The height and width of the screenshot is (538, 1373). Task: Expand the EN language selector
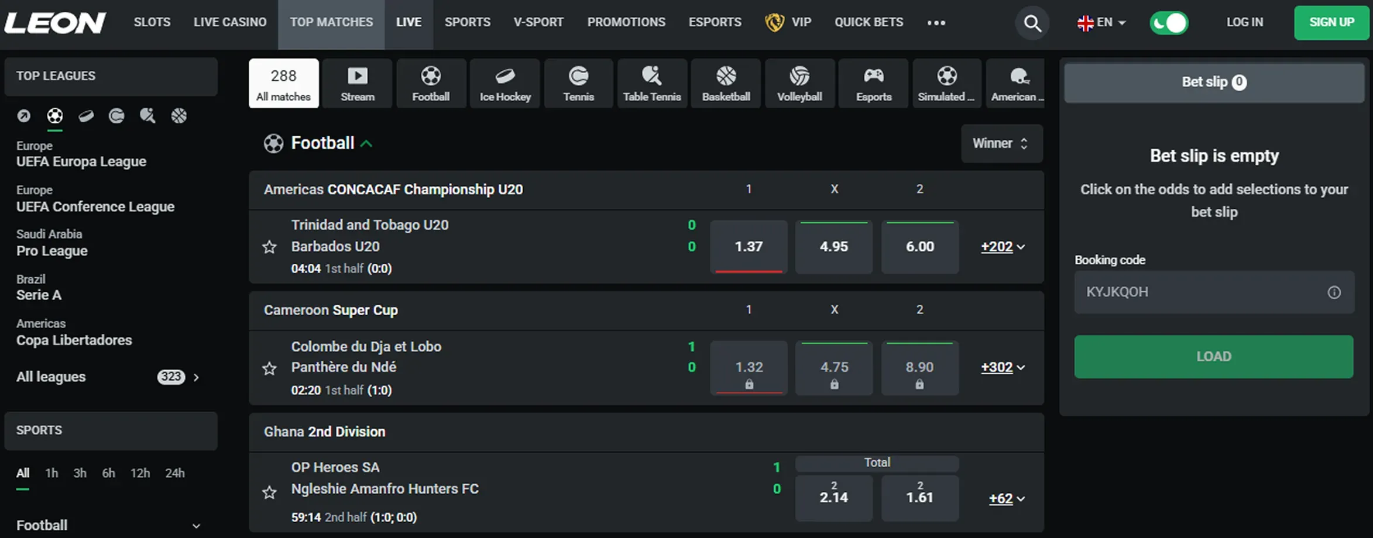1101,23
